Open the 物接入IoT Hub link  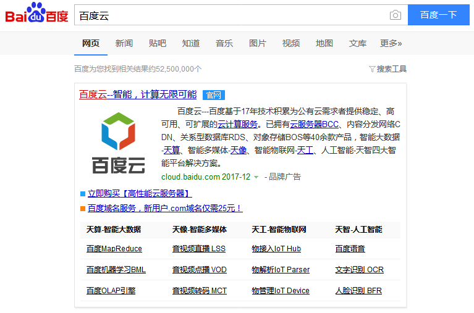pyautogui.click(x=276, y=249)
